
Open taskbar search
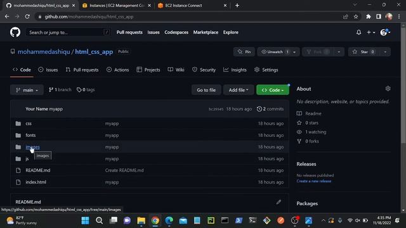click(x=99, y=220)
